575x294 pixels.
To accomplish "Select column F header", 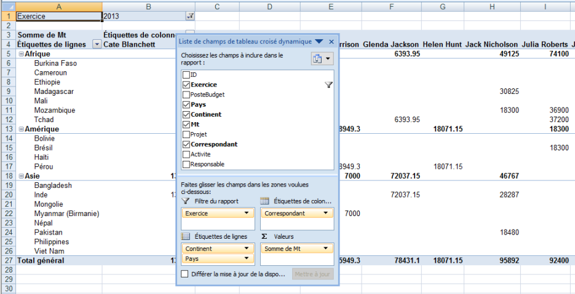I will coord(391,6).
